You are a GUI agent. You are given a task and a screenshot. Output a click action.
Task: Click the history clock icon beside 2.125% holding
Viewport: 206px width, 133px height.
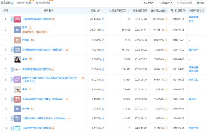tap(103, 109)
